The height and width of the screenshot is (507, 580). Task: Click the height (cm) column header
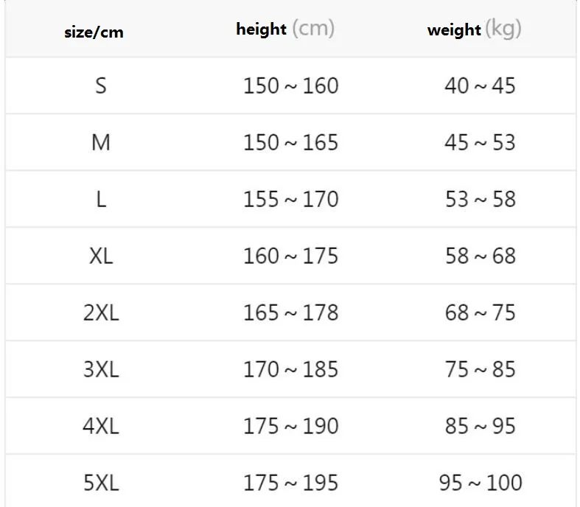(x=285, y=29)
